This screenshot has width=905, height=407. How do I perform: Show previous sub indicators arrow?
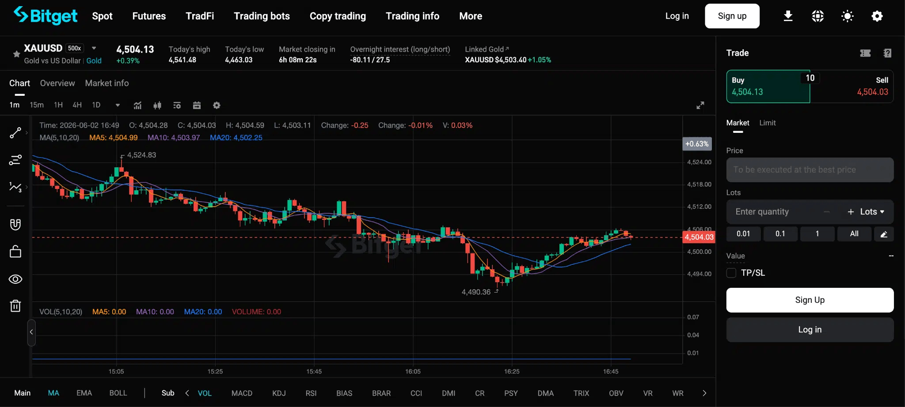187,393
